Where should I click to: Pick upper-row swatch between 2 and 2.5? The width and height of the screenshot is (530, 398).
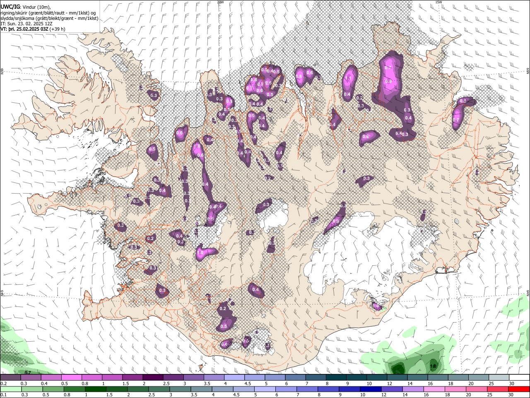pyautogui.click(x=153, y=377)
